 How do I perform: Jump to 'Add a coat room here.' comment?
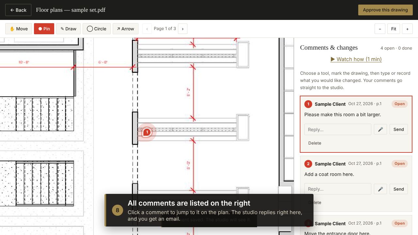point(329,174)
